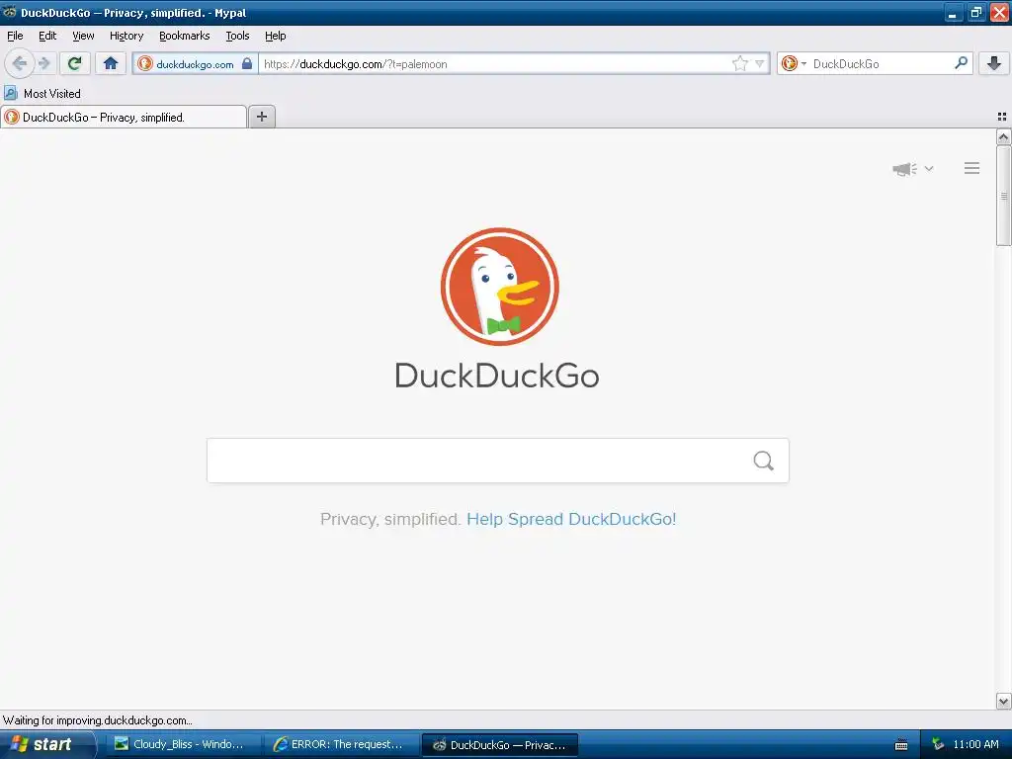Go back to the previous page
This screenshot has height=759, width=1012.
click(x=20, y=63)
